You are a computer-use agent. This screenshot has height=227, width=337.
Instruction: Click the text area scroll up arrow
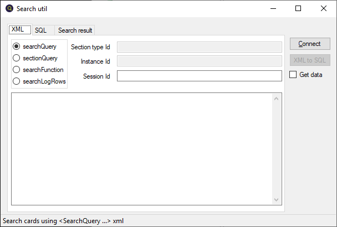pyautogui.click(x=276, y=99)
